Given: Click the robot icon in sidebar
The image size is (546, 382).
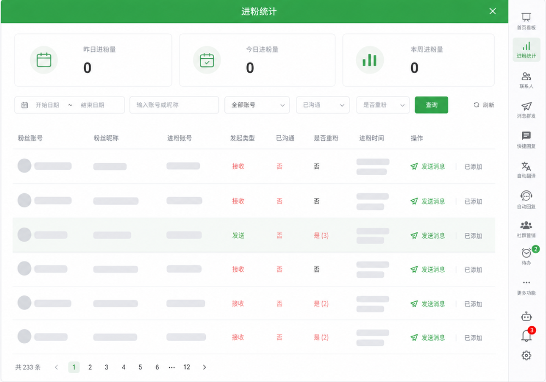Looking at the screenshot, I should (526, 317).
